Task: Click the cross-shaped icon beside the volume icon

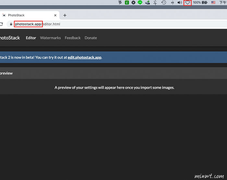Action: click(x=172, y=3)
